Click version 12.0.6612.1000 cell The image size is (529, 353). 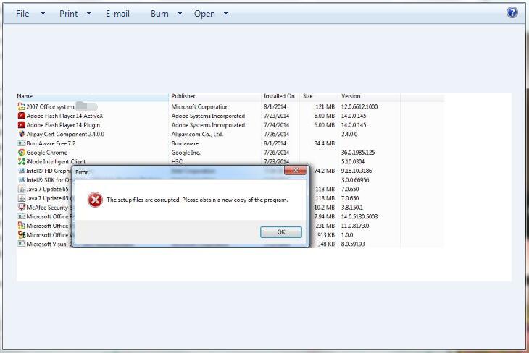point(359,107)
